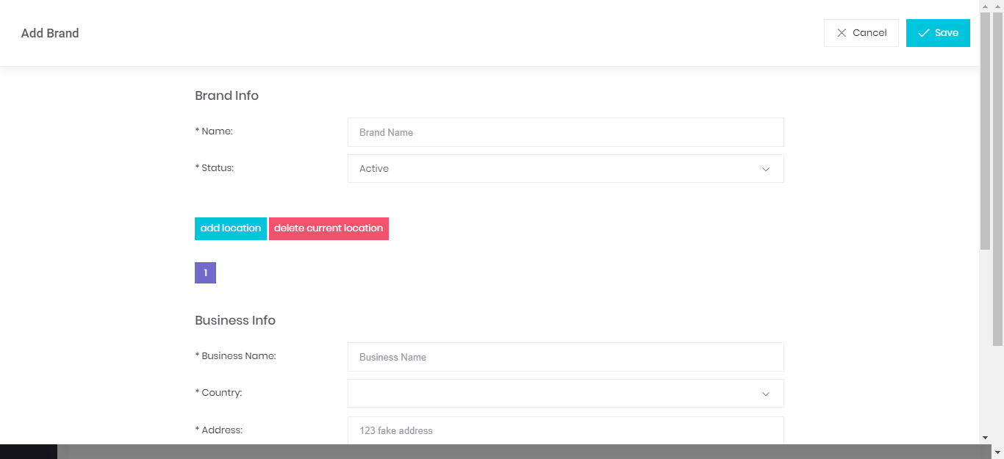Image resolution: width=1004 pixels, height=459 pixels.
Task: Click the X icon on Cancel button
Action: click(842, 33)
